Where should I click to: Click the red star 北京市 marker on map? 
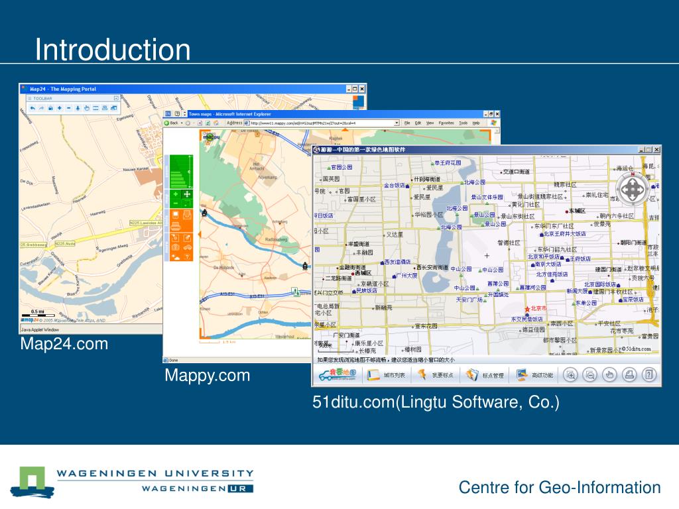pos(527,309)
